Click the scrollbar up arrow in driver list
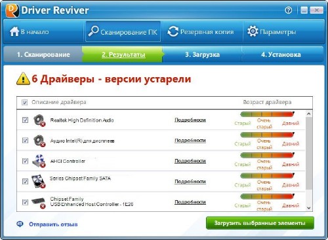 (x=309, y=114)
